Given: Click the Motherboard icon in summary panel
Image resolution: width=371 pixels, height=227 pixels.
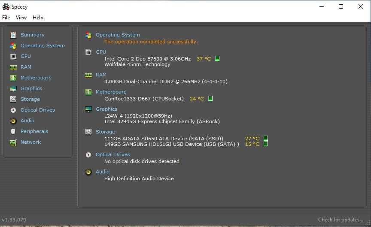Looking at the screenshot, I should tap(88, 92).
